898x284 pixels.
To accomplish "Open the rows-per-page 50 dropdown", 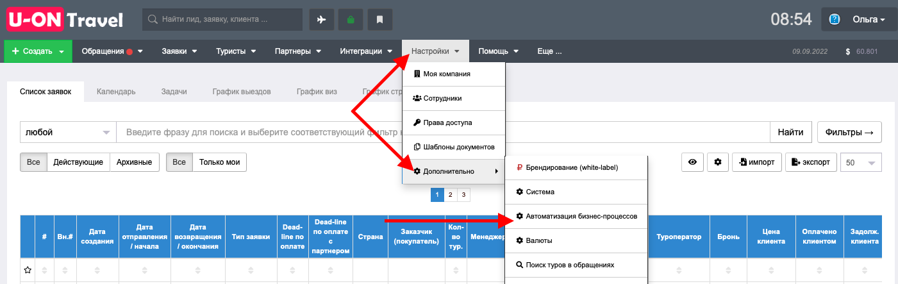I will [x=861, y=162].
